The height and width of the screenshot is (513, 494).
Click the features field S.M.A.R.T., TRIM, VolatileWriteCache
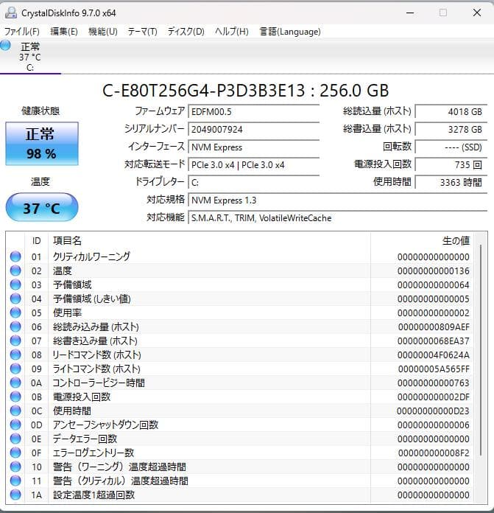coord(337,217)
